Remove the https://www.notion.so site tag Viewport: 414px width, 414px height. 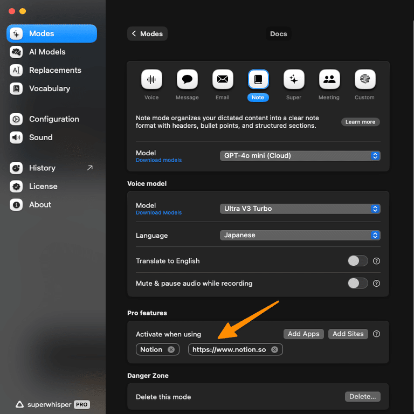274,349
